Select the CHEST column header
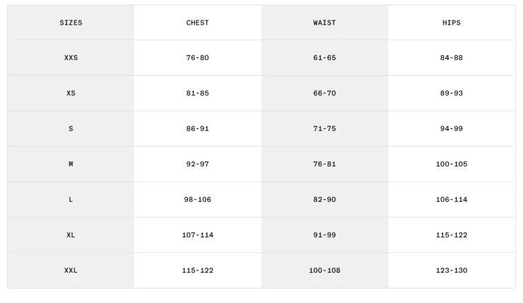This screenshot has width=523, height=303. pyautogui.click(x=198, y=23)
